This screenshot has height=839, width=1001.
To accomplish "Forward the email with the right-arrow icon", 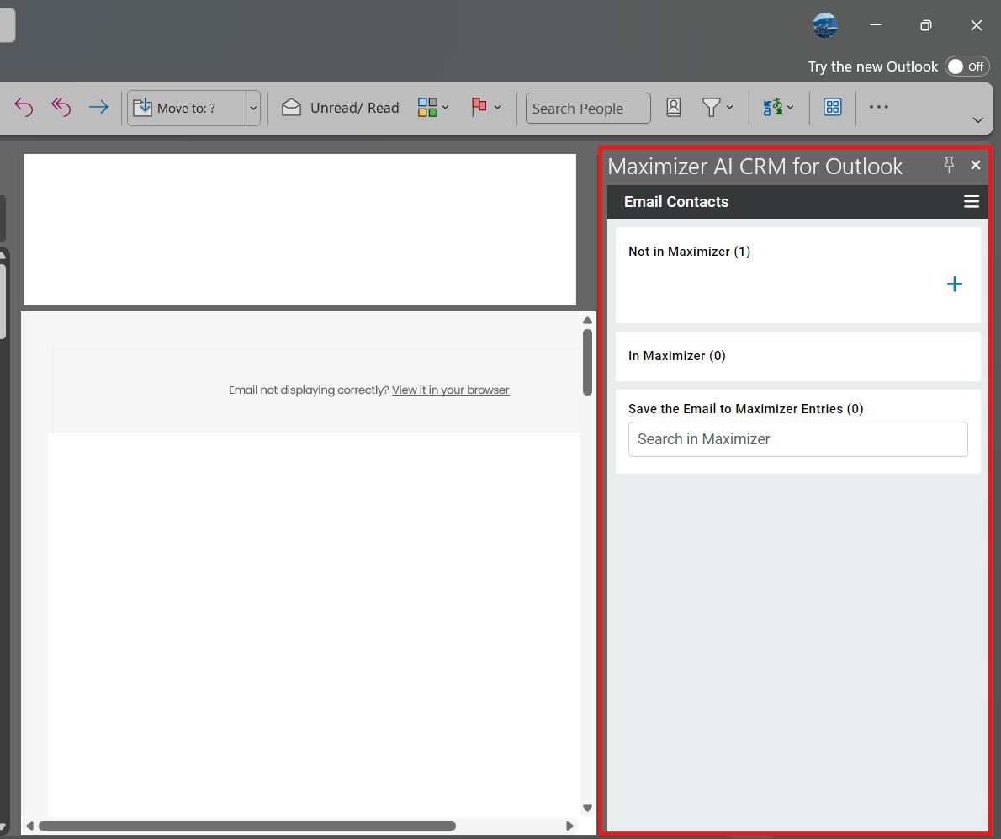I will (98, 107).
